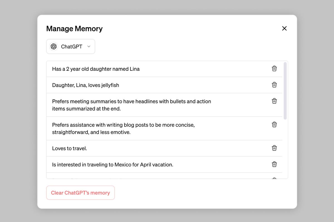Click the Mexico April vacation entry text

point(112,165)
